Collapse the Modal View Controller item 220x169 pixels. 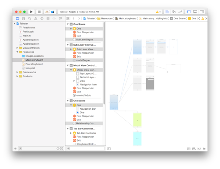71,70
